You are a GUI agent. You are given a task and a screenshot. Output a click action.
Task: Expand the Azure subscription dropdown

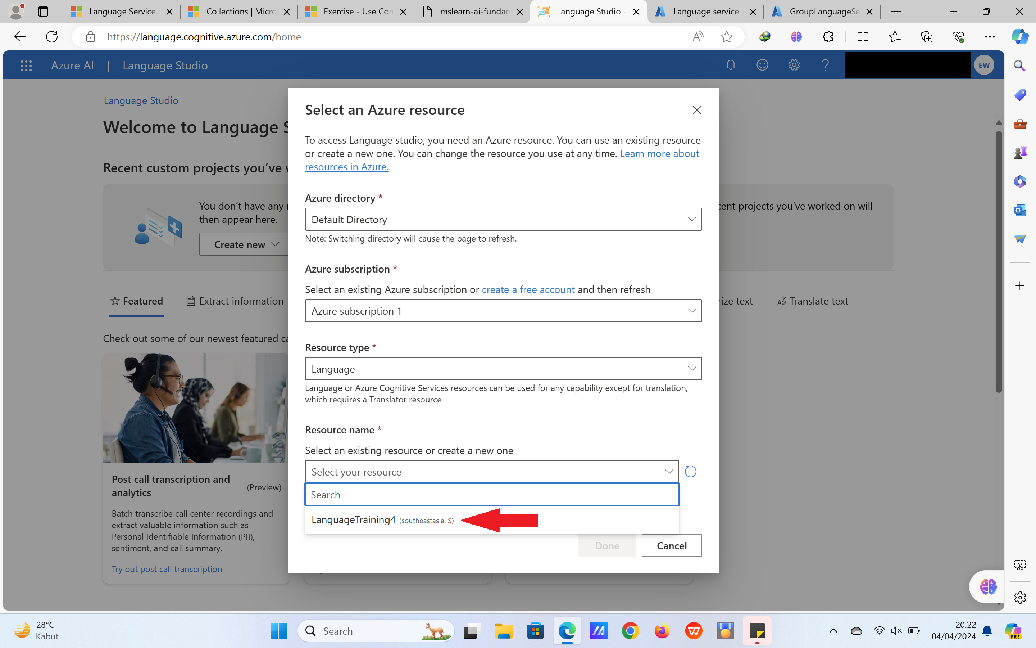coord(503,311)
